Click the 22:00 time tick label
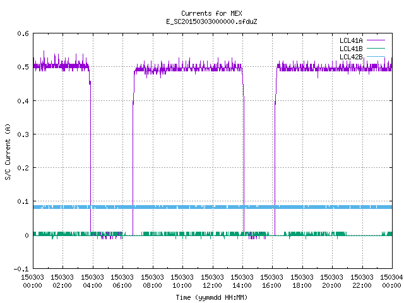The image size is (404, 303). pyautogui.click(x=362, y=285)
